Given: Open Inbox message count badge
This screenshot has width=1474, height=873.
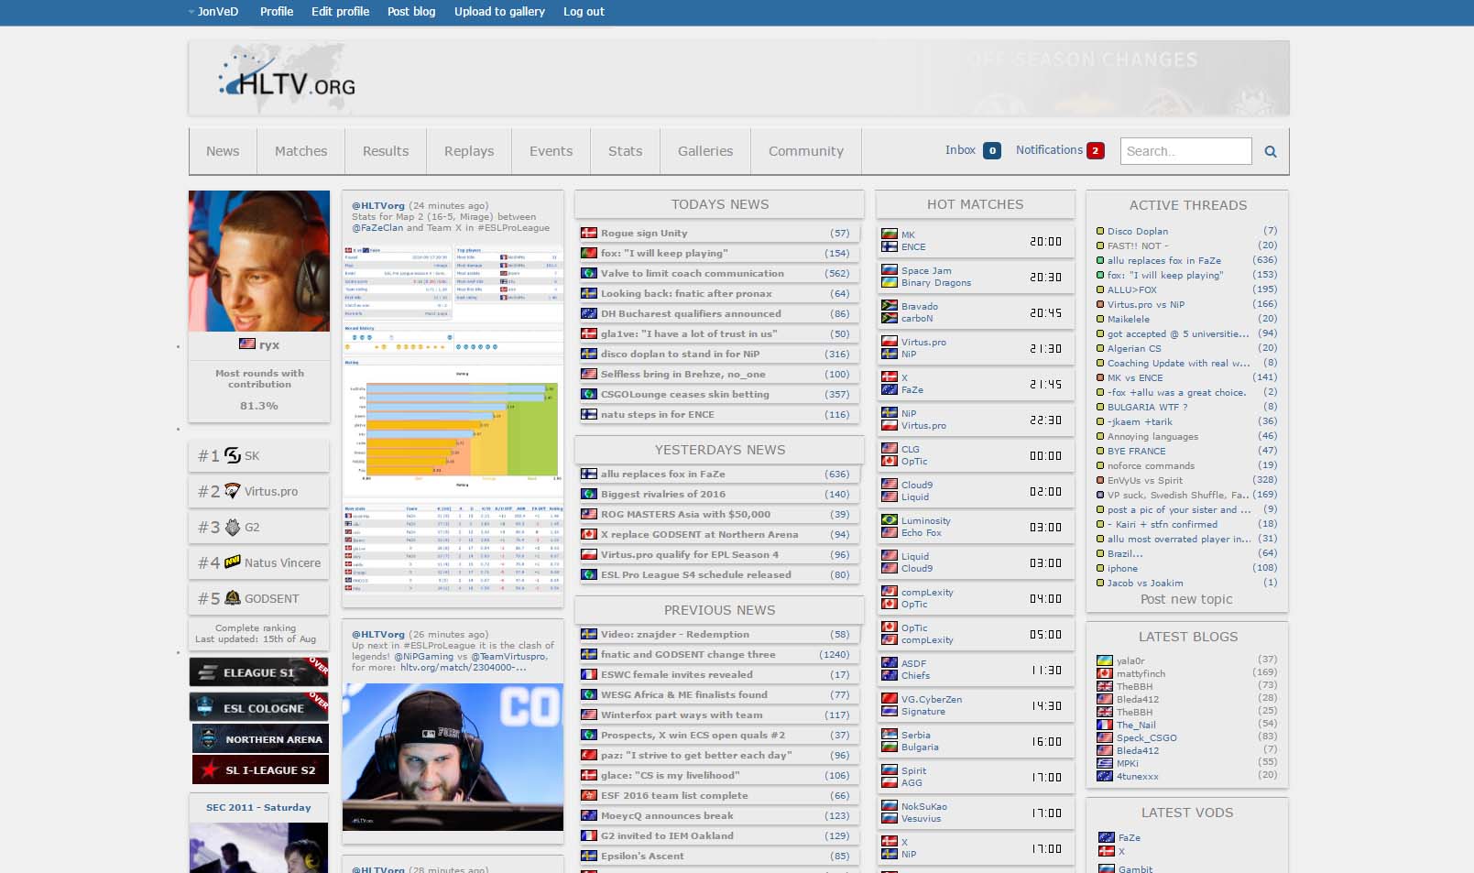Looking at the screenshot, I should click(x=992, y=151).
